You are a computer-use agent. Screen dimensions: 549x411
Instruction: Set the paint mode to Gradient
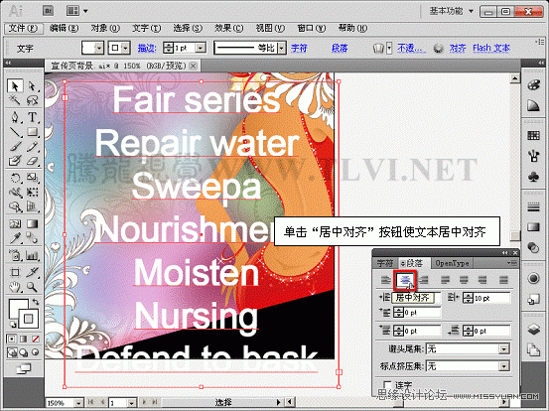[24, 339]
